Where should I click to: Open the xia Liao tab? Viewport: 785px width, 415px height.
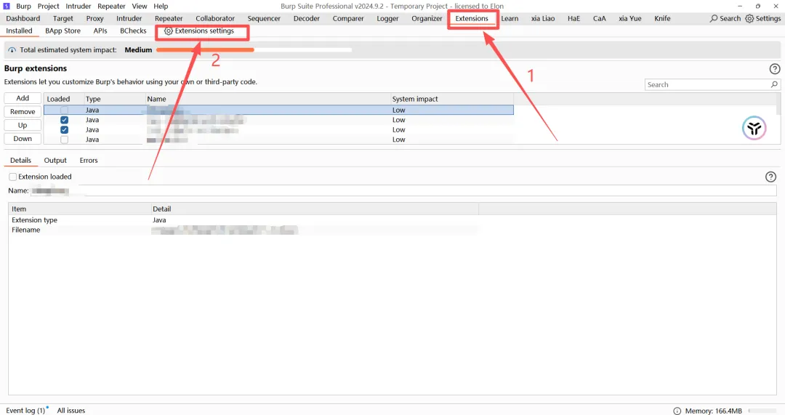543,18
